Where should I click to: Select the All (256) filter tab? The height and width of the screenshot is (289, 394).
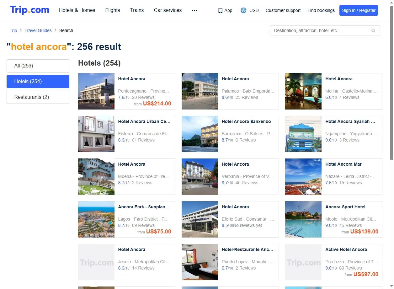(38, 66)
